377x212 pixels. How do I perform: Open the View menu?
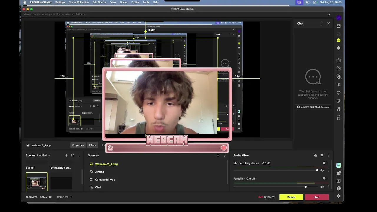113,2
